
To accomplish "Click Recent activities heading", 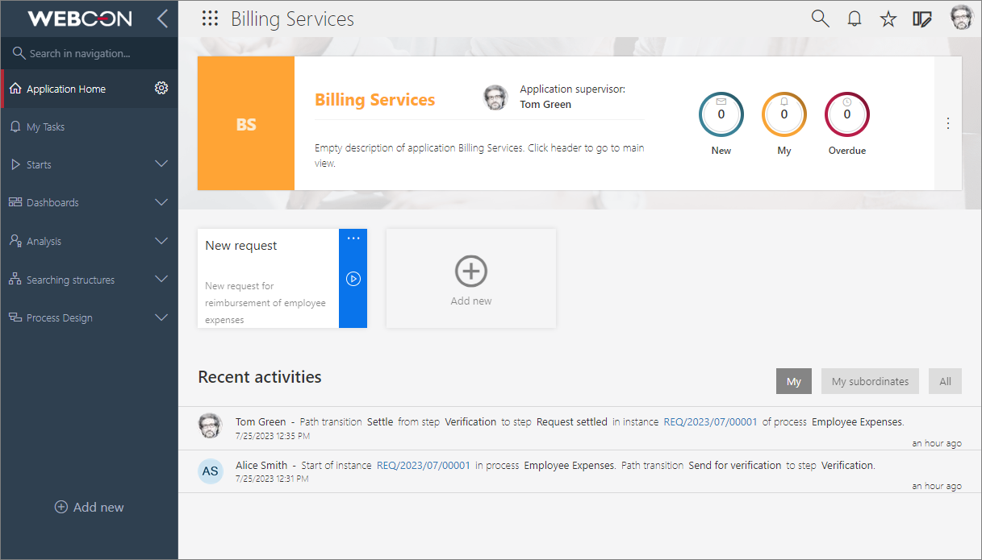I will click(260, 377).
